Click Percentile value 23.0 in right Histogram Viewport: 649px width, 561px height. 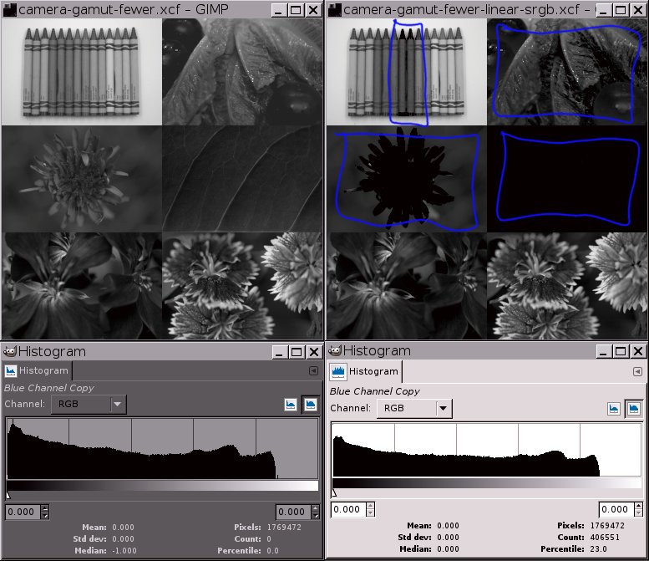pos(598,548)
